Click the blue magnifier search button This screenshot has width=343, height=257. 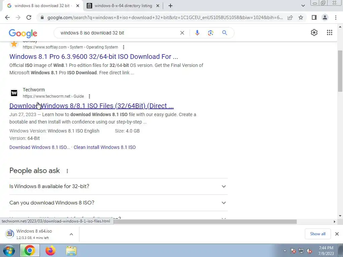[224, 33]
